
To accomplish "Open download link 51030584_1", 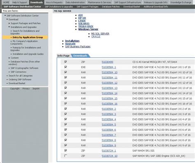I will (109, 67).
